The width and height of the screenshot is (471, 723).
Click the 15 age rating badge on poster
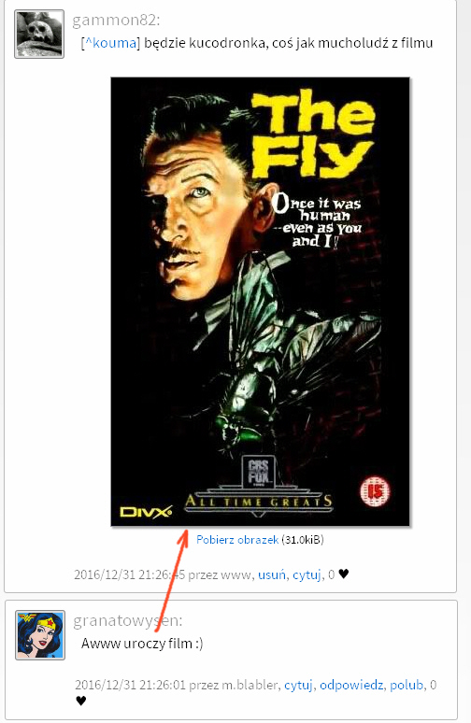(x=375, y=492)
